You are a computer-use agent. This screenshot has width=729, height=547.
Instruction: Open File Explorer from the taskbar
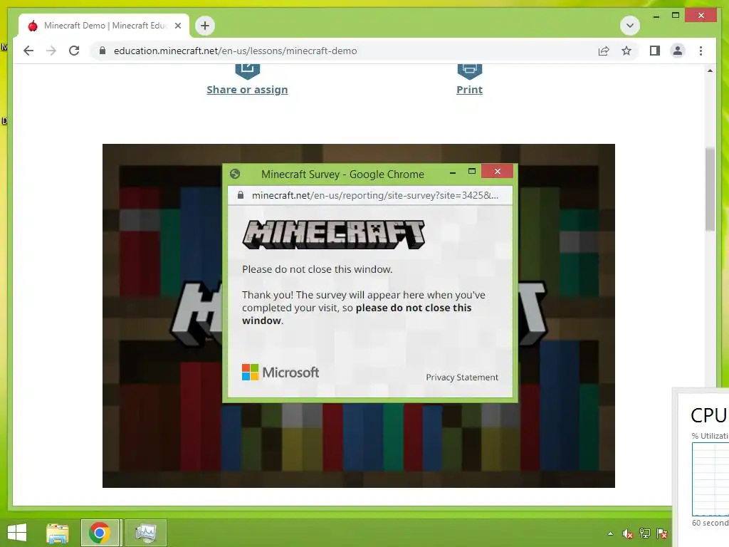[58, 533]
